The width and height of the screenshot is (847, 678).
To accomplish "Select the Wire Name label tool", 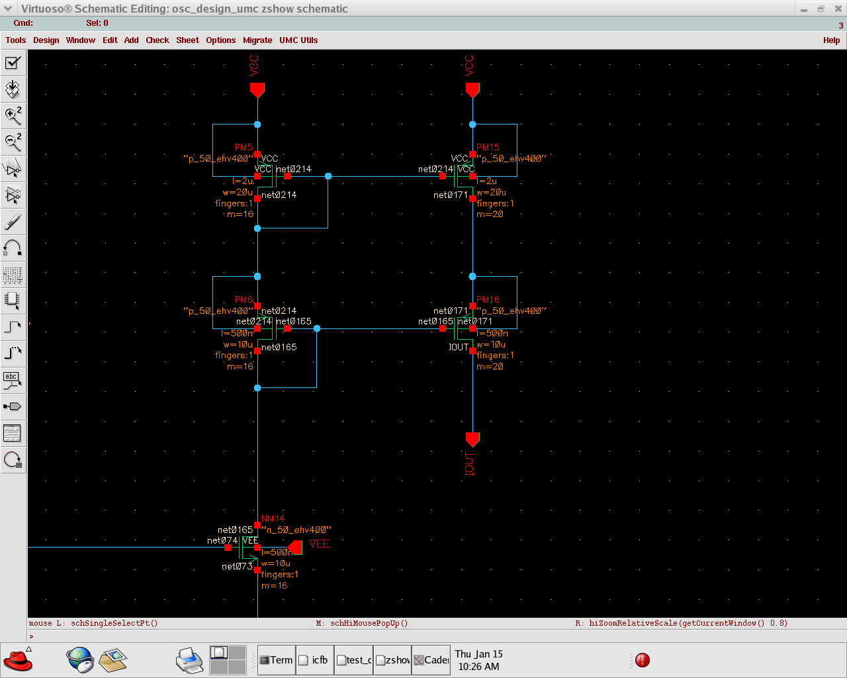I will [x=13, y=380].
